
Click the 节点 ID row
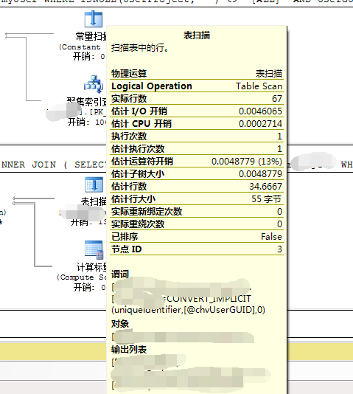pos(197,249)
